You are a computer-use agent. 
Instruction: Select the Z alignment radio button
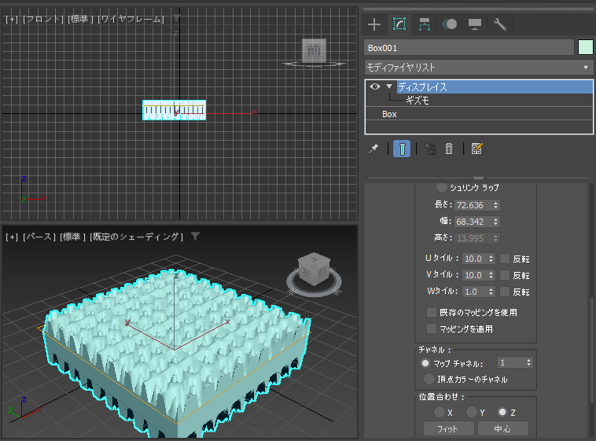point(502,412)
